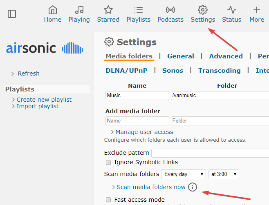Switch to the General settings tab
The width and height of the screenshot is (269, 205).
pos(181,56)
